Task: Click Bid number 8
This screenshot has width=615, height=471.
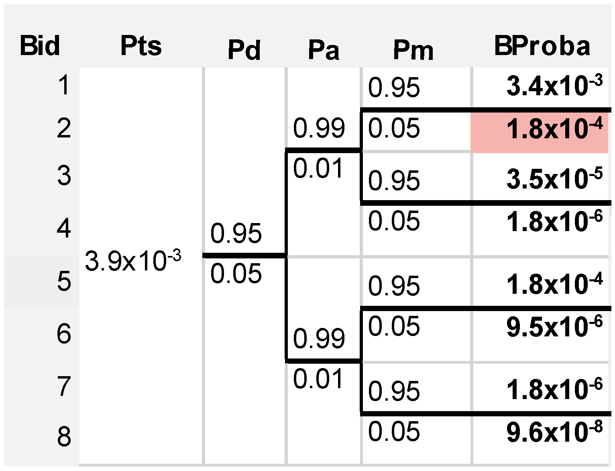Action: tap(64, 437)
